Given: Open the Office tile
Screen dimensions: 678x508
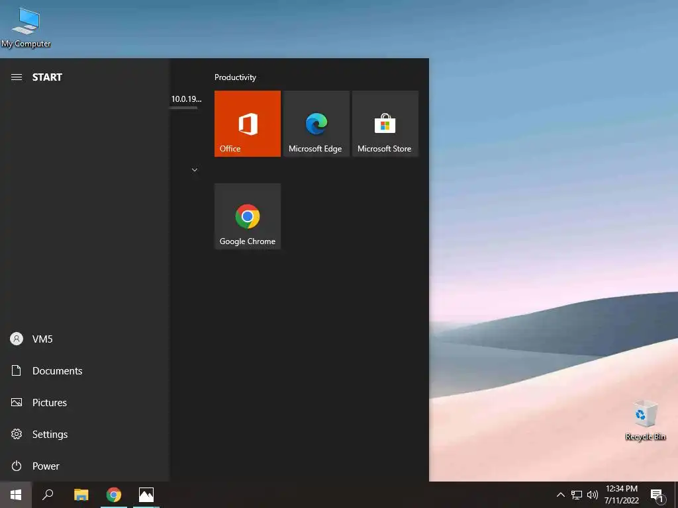Looking at the screenshot, I should [x=248, y=124].
